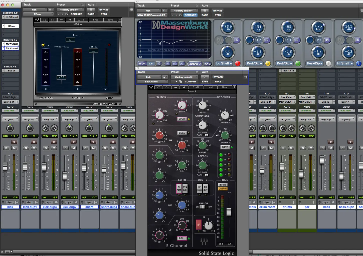The image size is (363, 256).
Task: Open Peak/Dip dropdown for 469 Hz band
Action: click(x=285, y=63)
